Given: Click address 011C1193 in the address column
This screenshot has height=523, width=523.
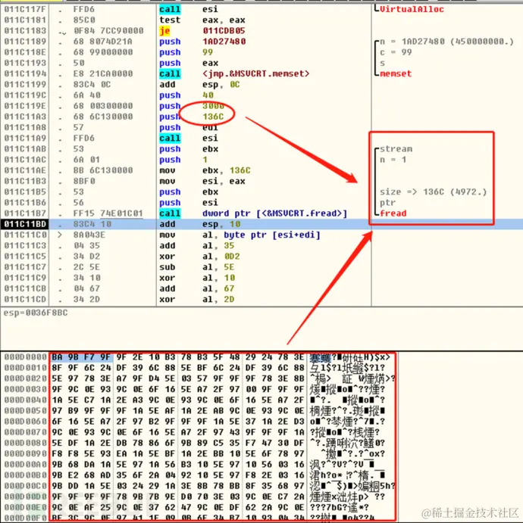Looking at the screenshot, I should tap(25, 63).
